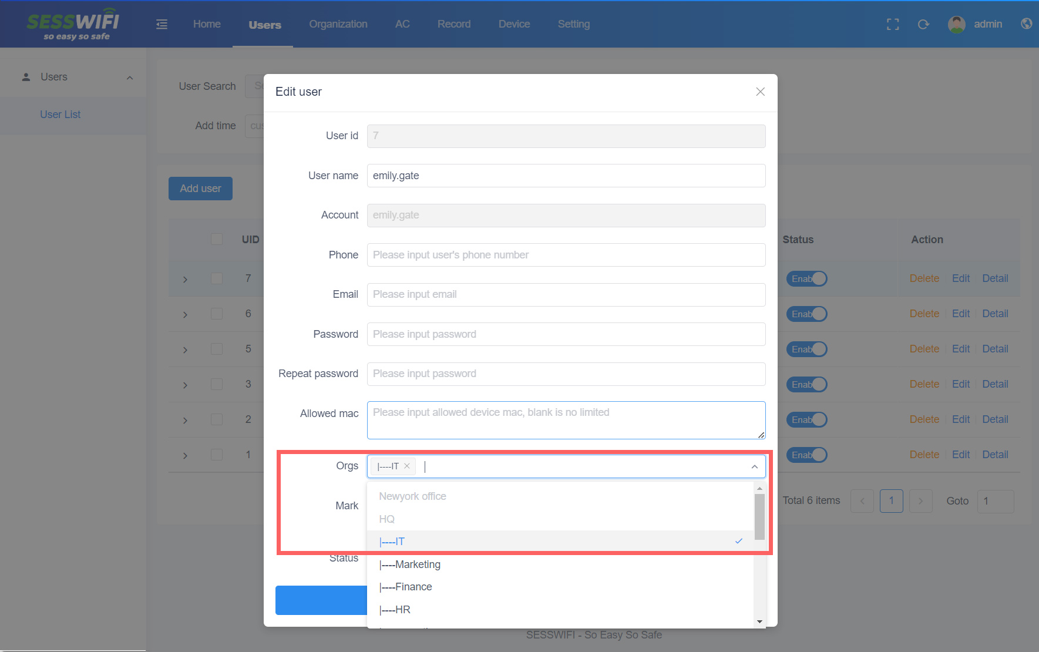Open the language globe icon
The height and width of the screenshot is (652, 1039).
coord(1026,23)
